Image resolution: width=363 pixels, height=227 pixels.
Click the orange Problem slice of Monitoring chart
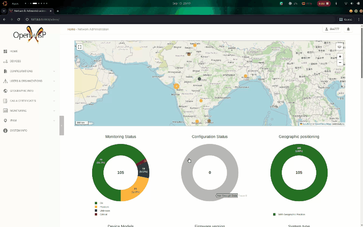point(135,189)
